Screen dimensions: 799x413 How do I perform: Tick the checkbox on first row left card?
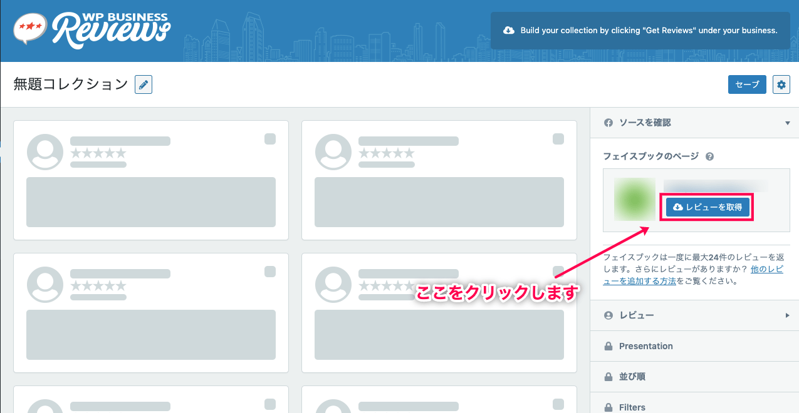point(270,139)
